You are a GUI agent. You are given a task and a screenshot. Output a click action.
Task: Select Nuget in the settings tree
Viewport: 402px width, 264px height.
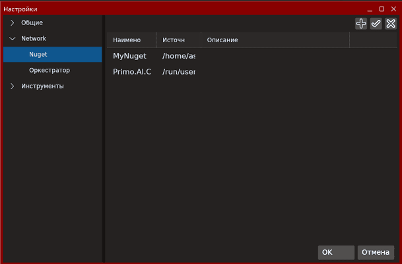pos(38,55)
